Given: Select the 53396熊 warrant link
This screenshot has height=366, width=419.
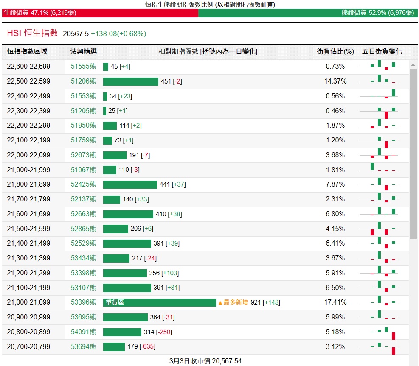Looking at the screenshot, I should pos(83,302).
